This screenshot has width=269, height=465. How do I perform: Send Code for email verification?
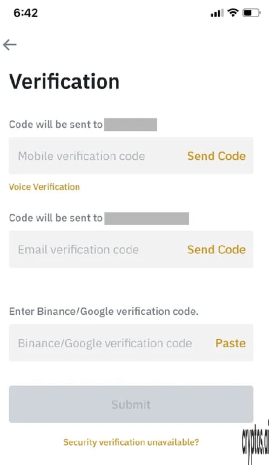(x=216, y=249)
